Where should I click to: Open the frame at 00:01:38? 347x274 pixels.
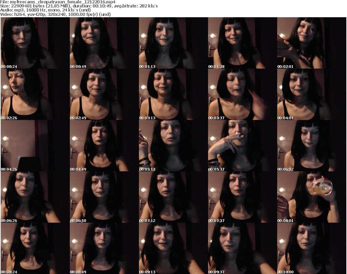point(242,43)
